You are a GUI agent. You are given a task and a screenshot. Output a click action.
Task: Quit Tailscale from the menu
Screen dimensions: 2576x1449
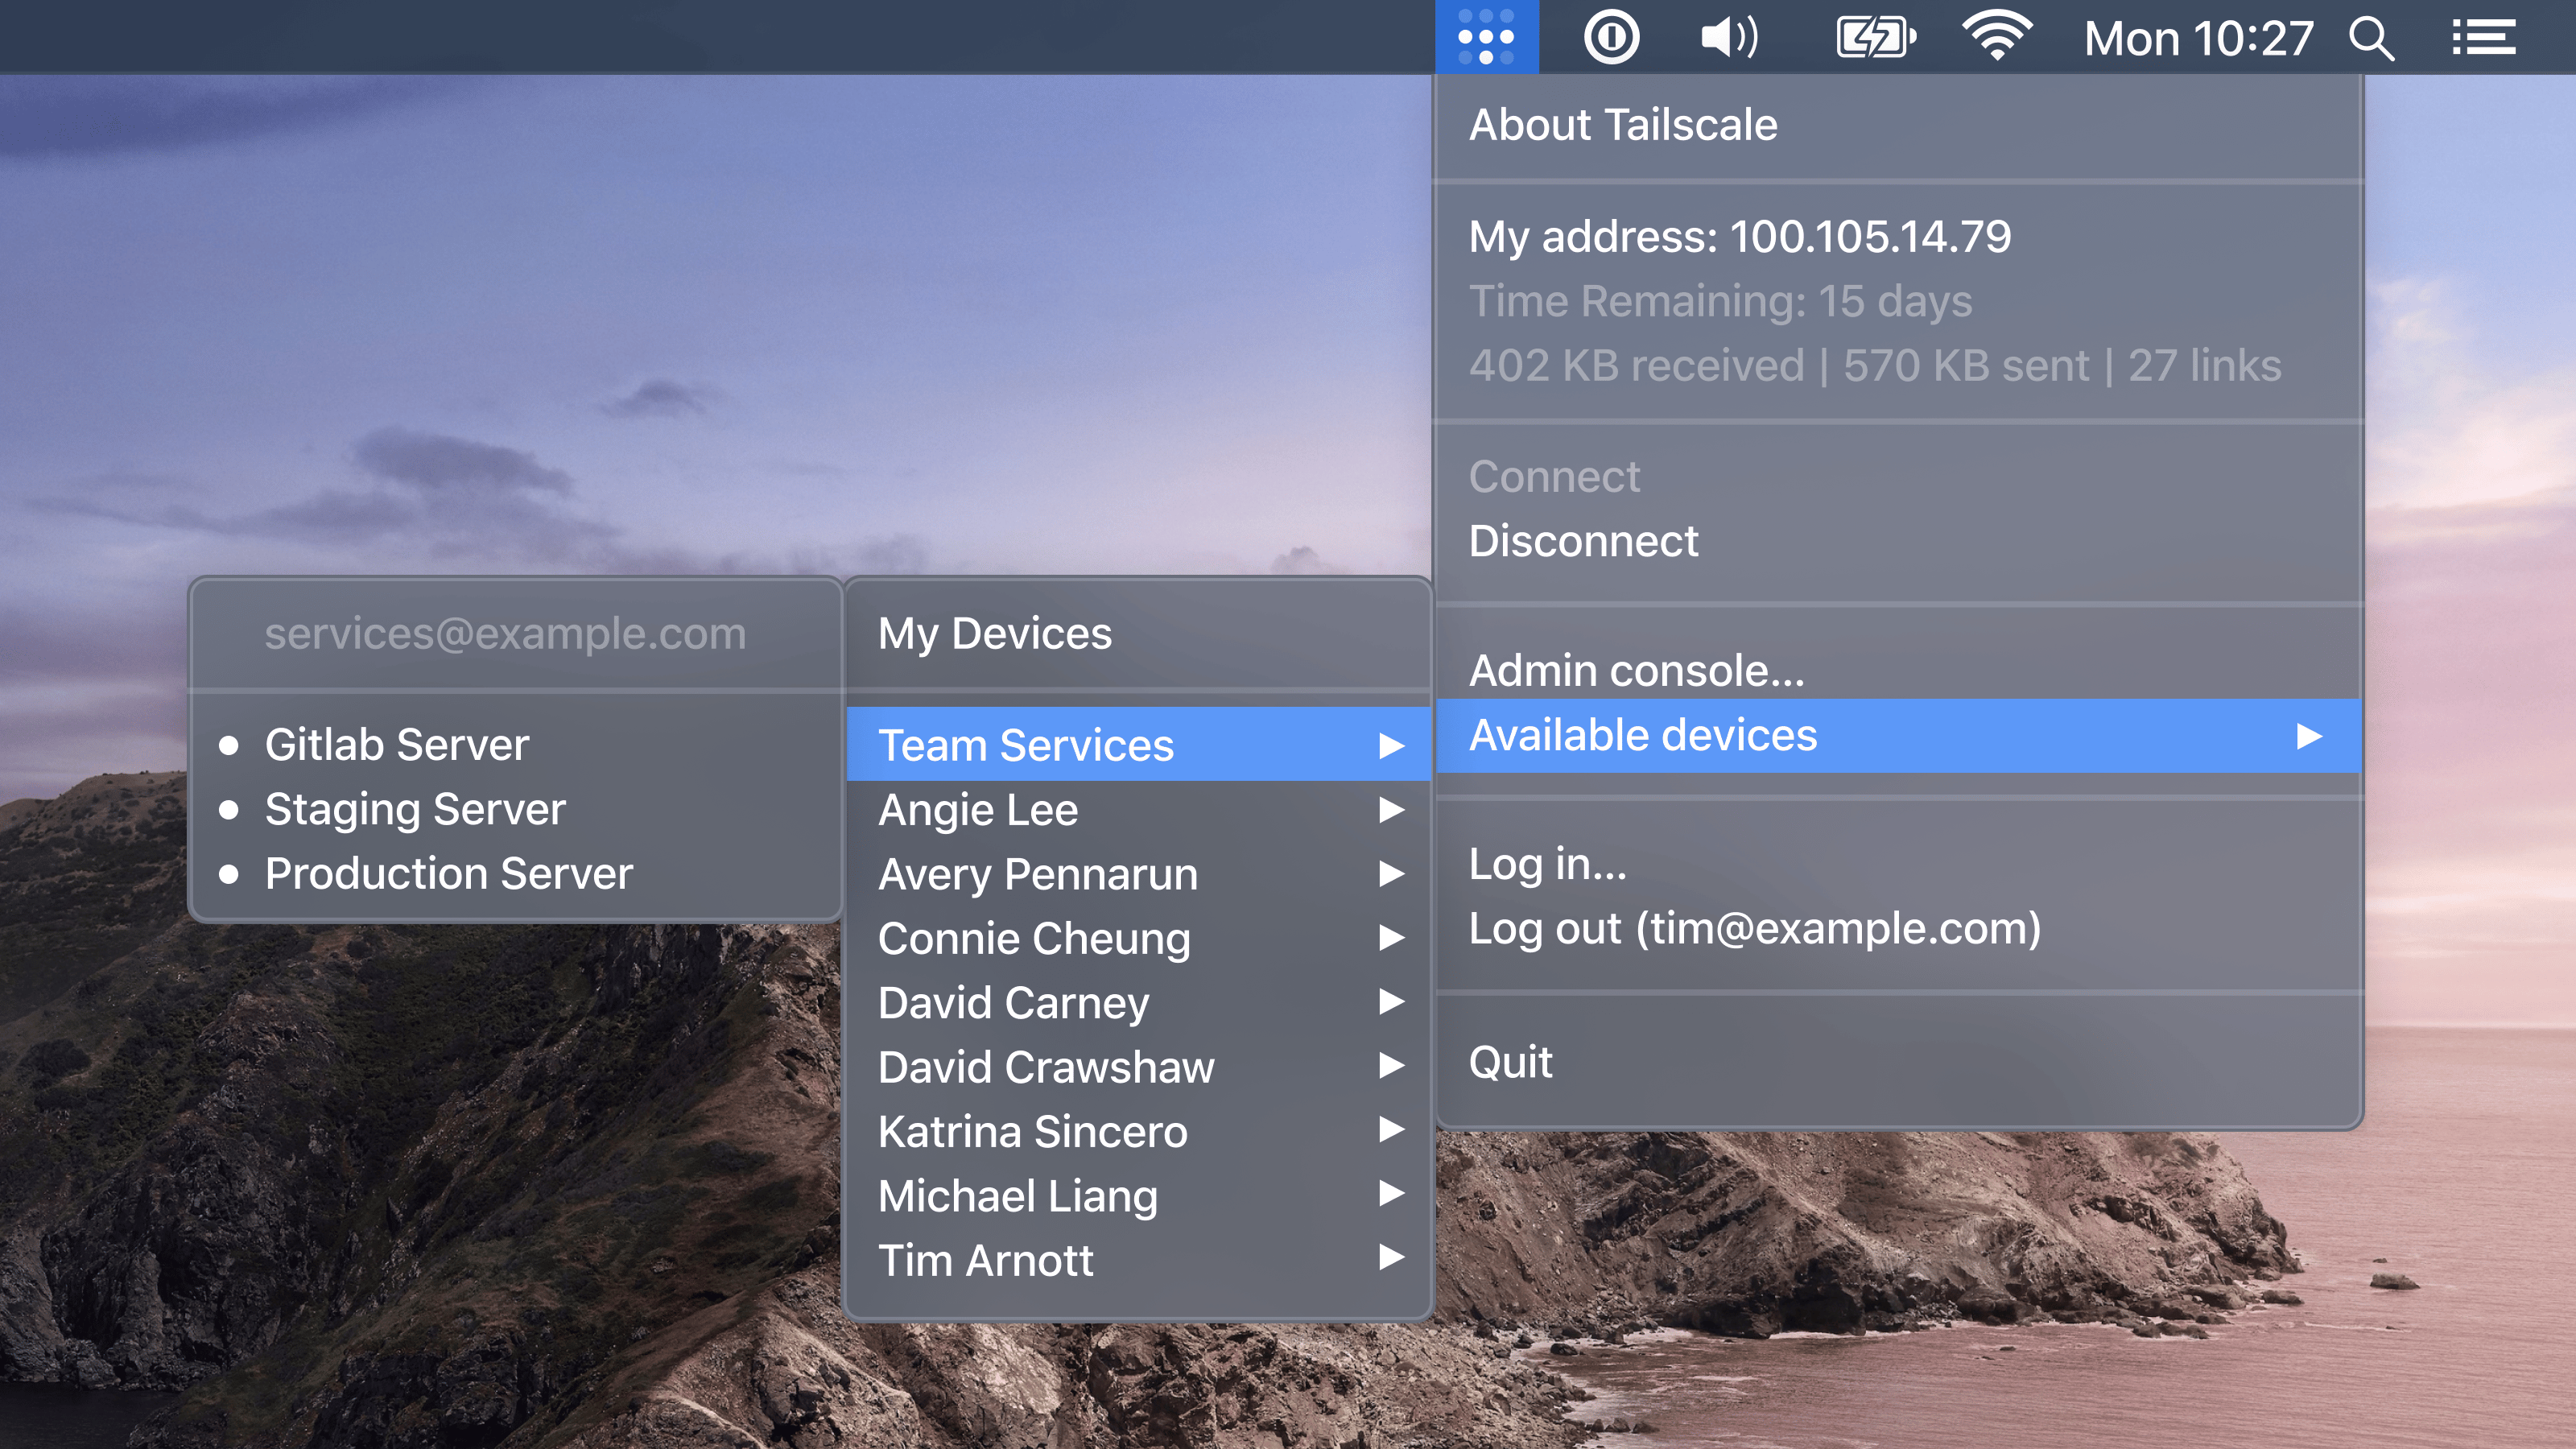click(x=1510, y=1062)
